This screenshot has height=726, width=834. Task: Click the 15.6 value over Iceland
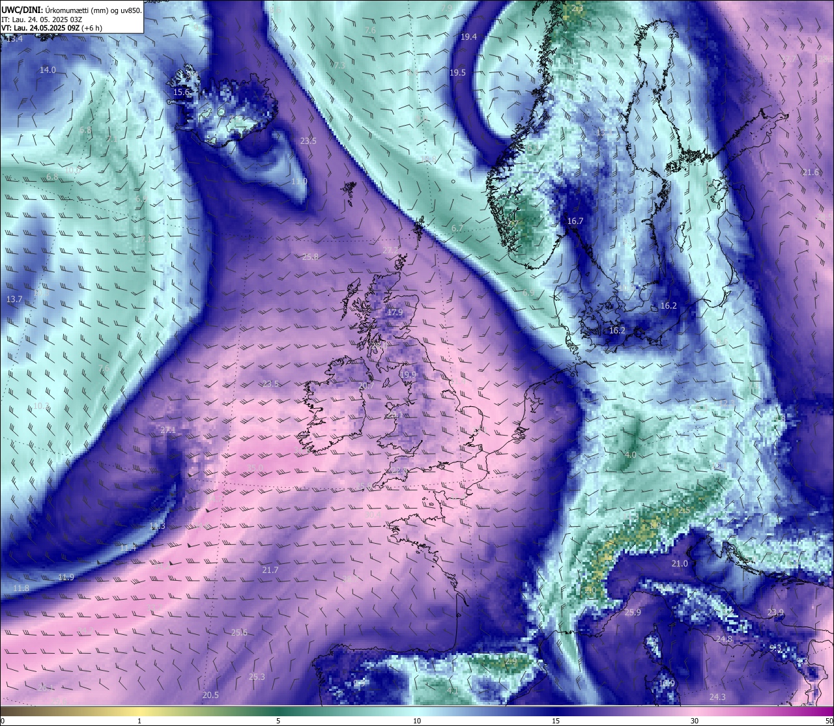pyautogui.click(x=181, y=92)
